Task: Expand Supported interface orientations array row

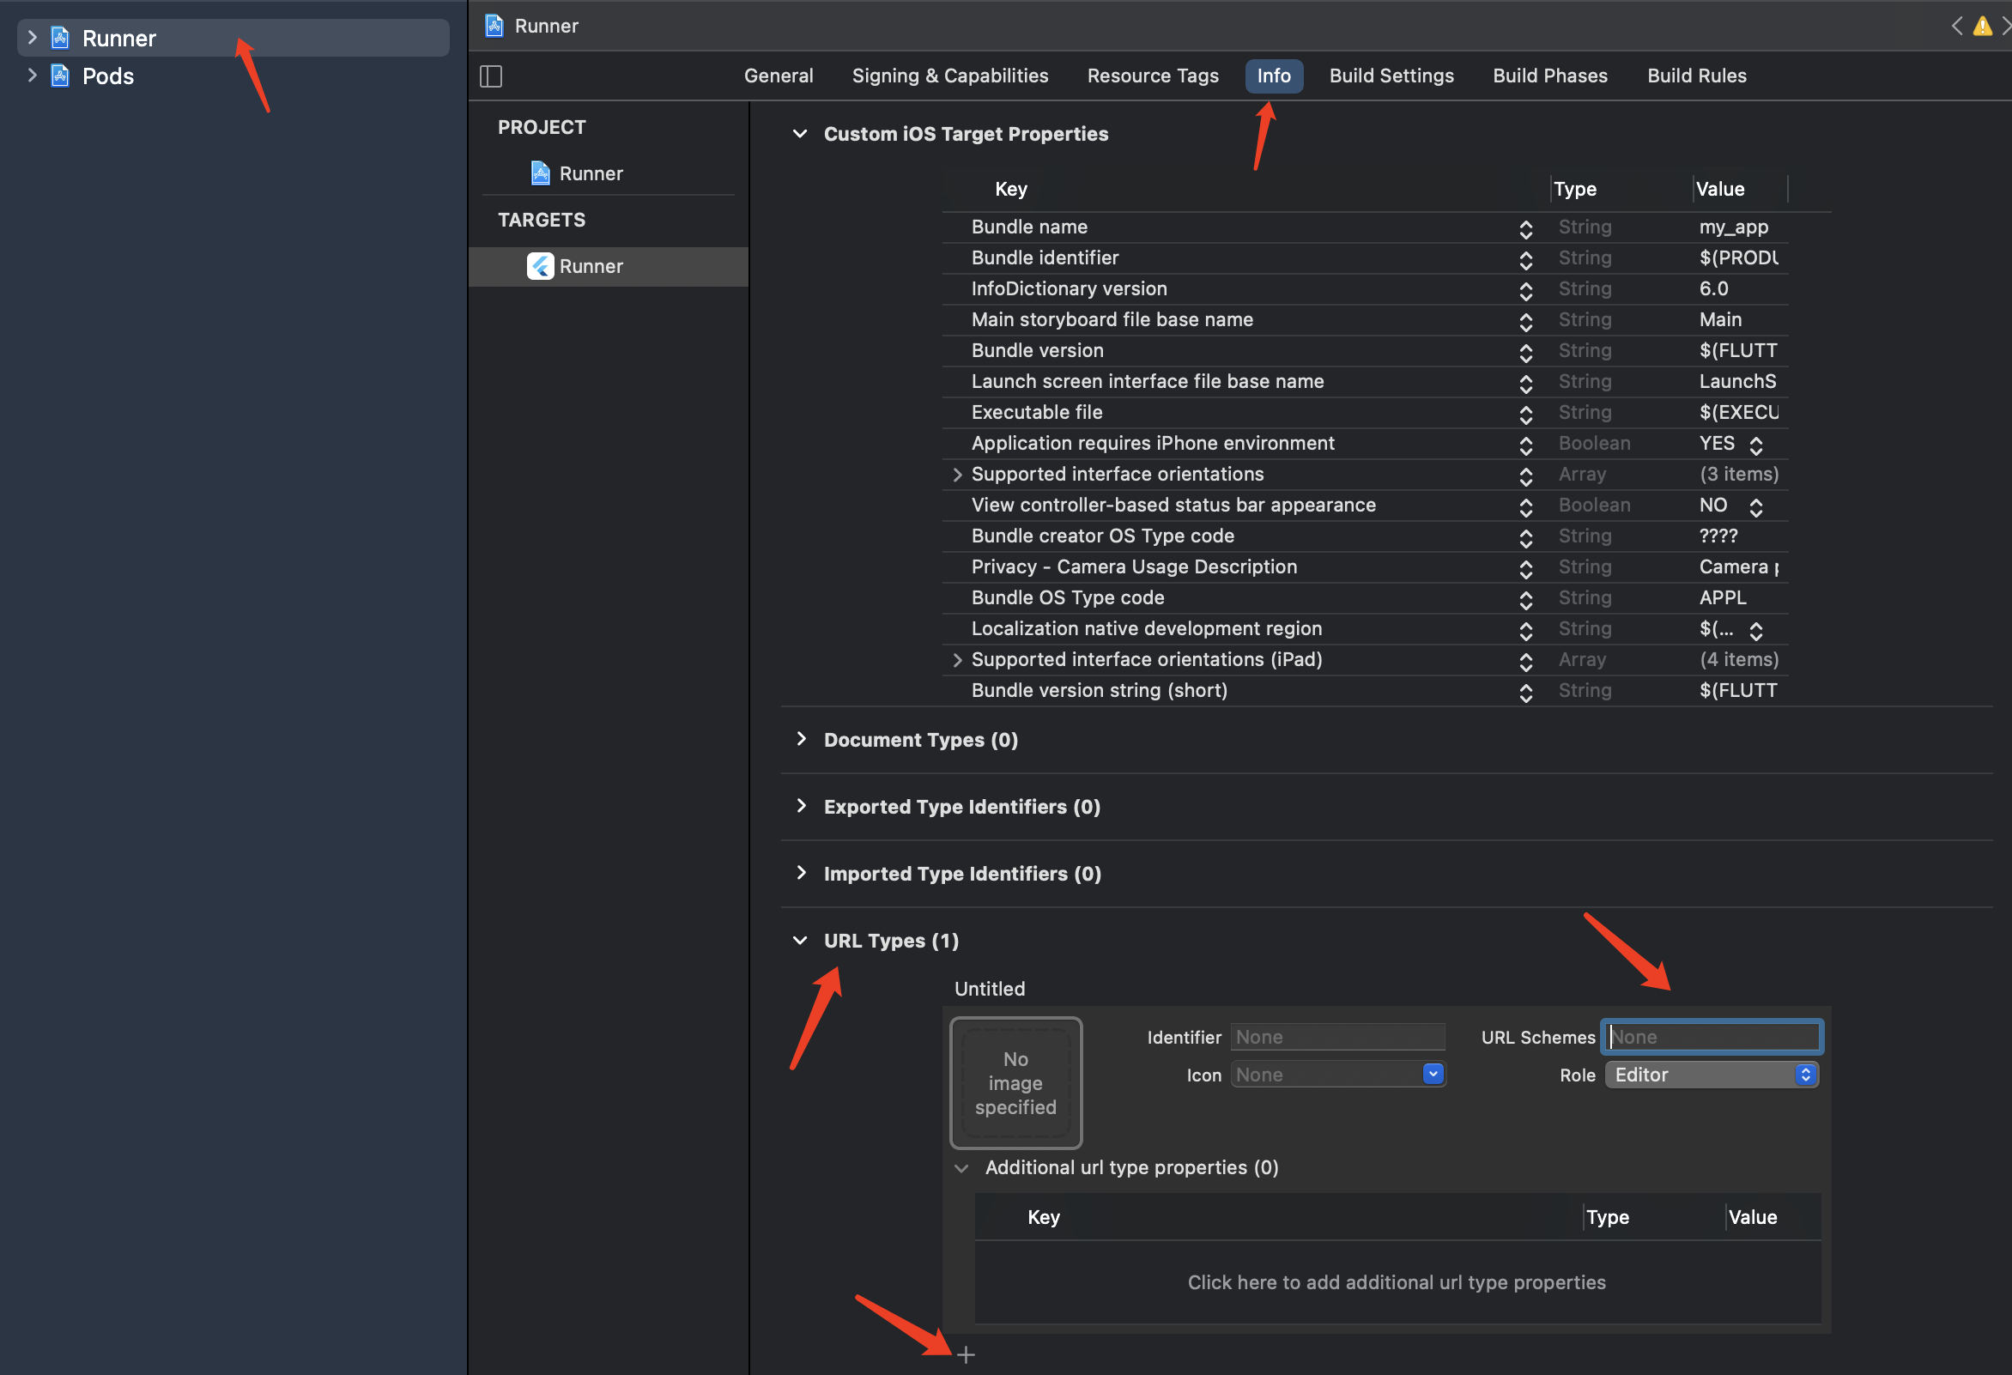Action: [957, 475]
